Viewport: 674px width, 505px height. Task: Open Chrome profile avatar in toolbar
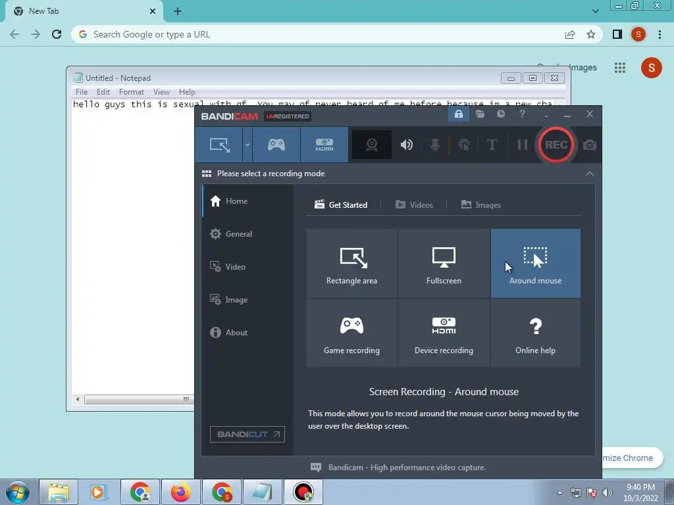pyautogui.click(x=638, y=34)
